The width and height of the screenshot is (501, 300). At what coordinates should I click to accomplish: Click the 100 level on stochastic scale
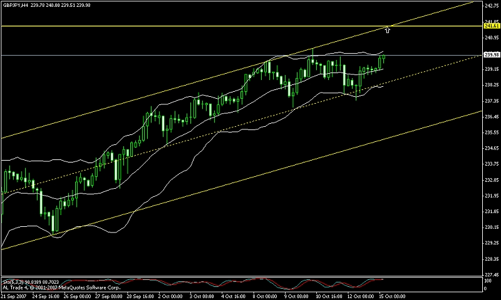click(x=488, y=281)
